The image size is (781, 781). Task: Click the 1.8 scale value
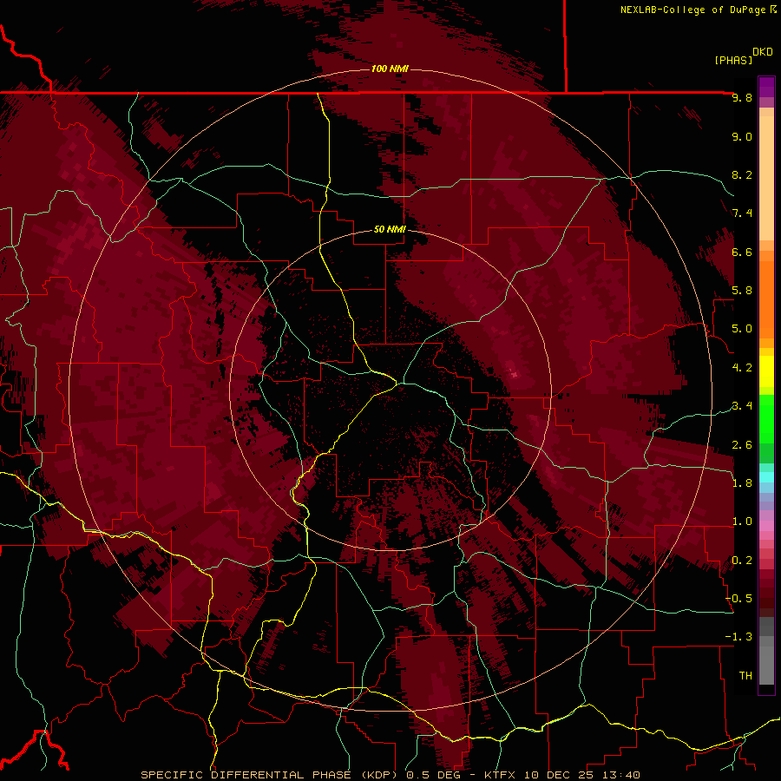[x=742, y=483]
